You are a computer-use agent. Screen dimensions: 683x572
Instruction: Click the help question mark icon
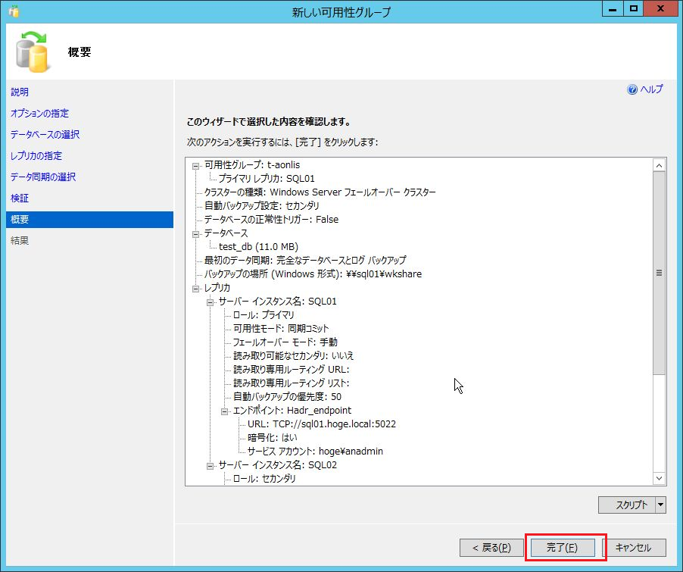(x=632, y=89)
